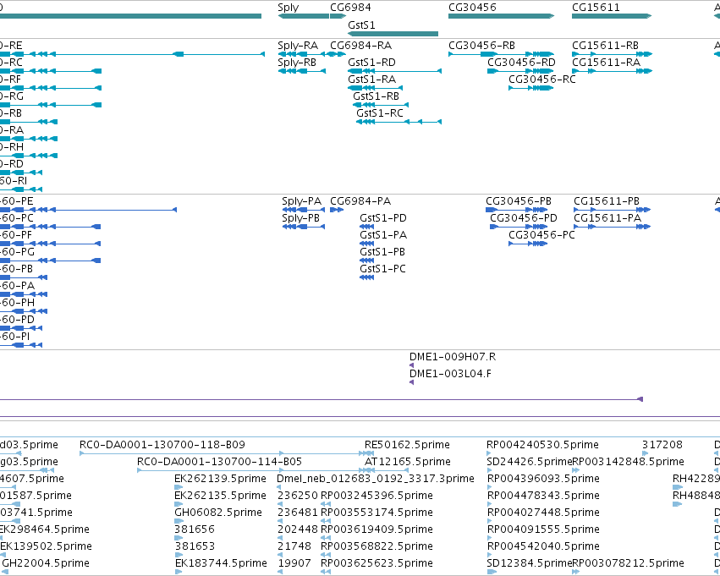Select protein GstS1-PB
The width and height of the screenshot is (720, 576).
point(382,252)
